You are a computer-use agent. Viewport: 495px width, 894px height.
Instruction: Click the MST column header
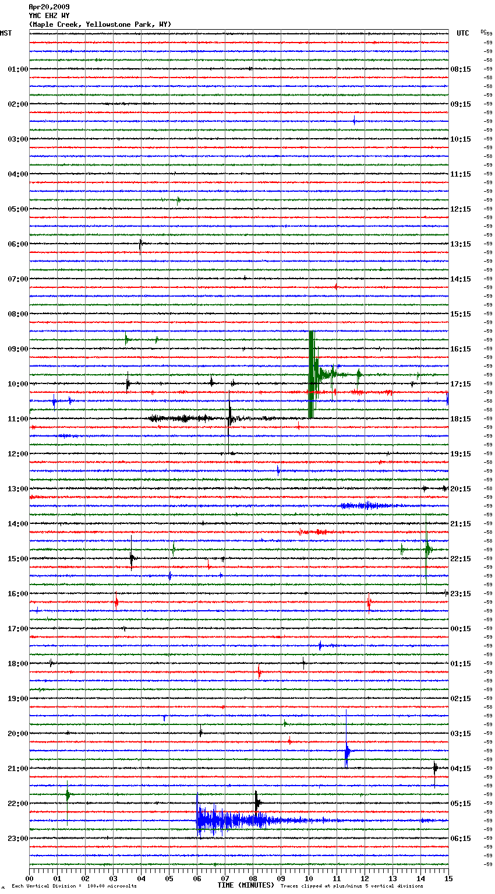6,33
